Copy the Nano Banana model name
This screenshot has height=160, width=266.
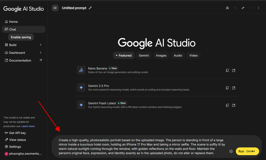tap(227, 70)
